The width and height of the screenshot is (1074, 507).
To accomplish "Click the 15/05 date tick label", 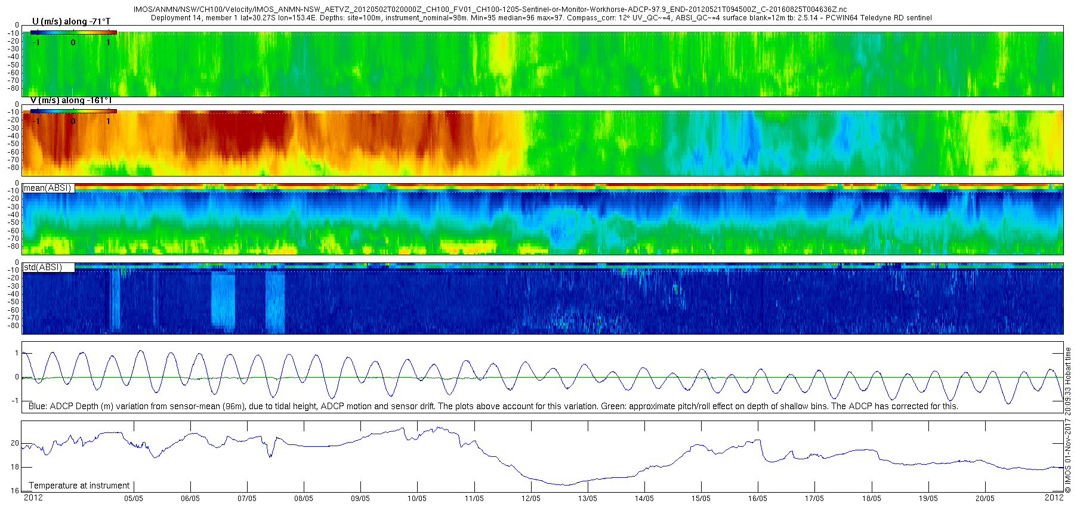I will point(701,499).
